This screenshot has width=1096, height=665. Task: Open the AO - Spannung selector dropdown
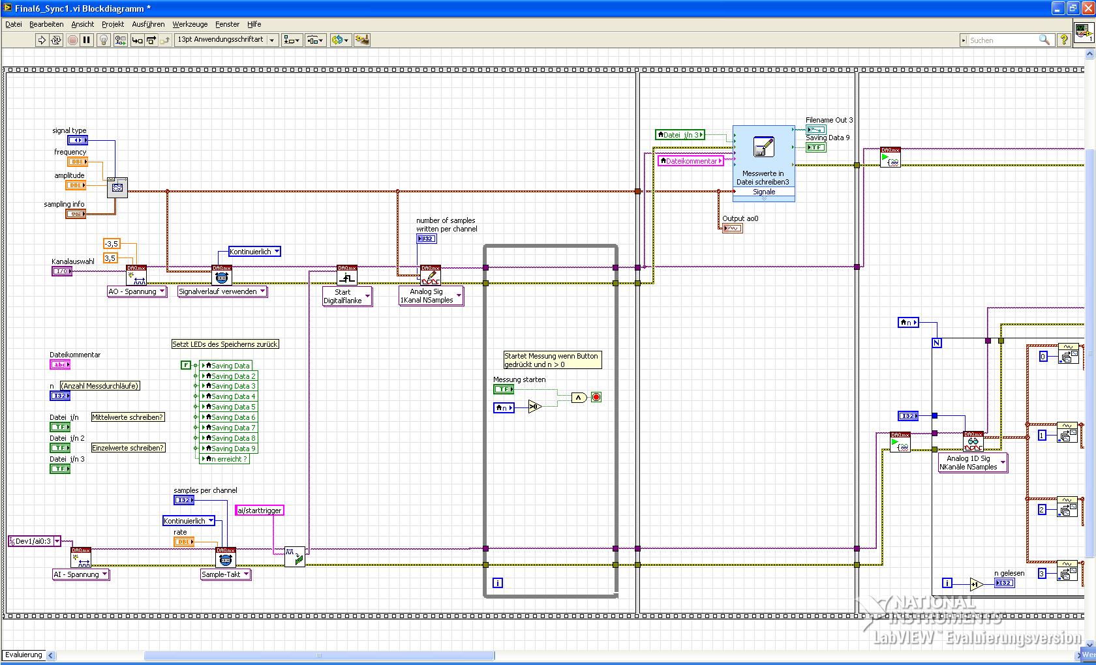pos(162,291)
